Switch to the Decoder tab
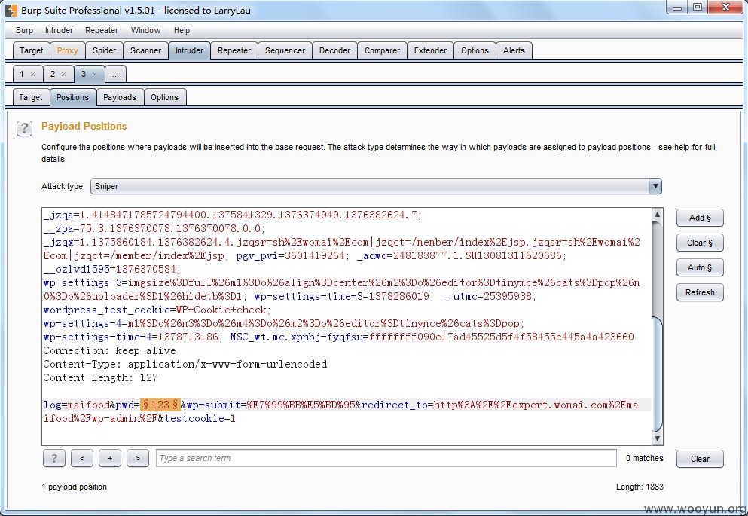The width and height of the screenshot is (748, 516). click(334, 50)
